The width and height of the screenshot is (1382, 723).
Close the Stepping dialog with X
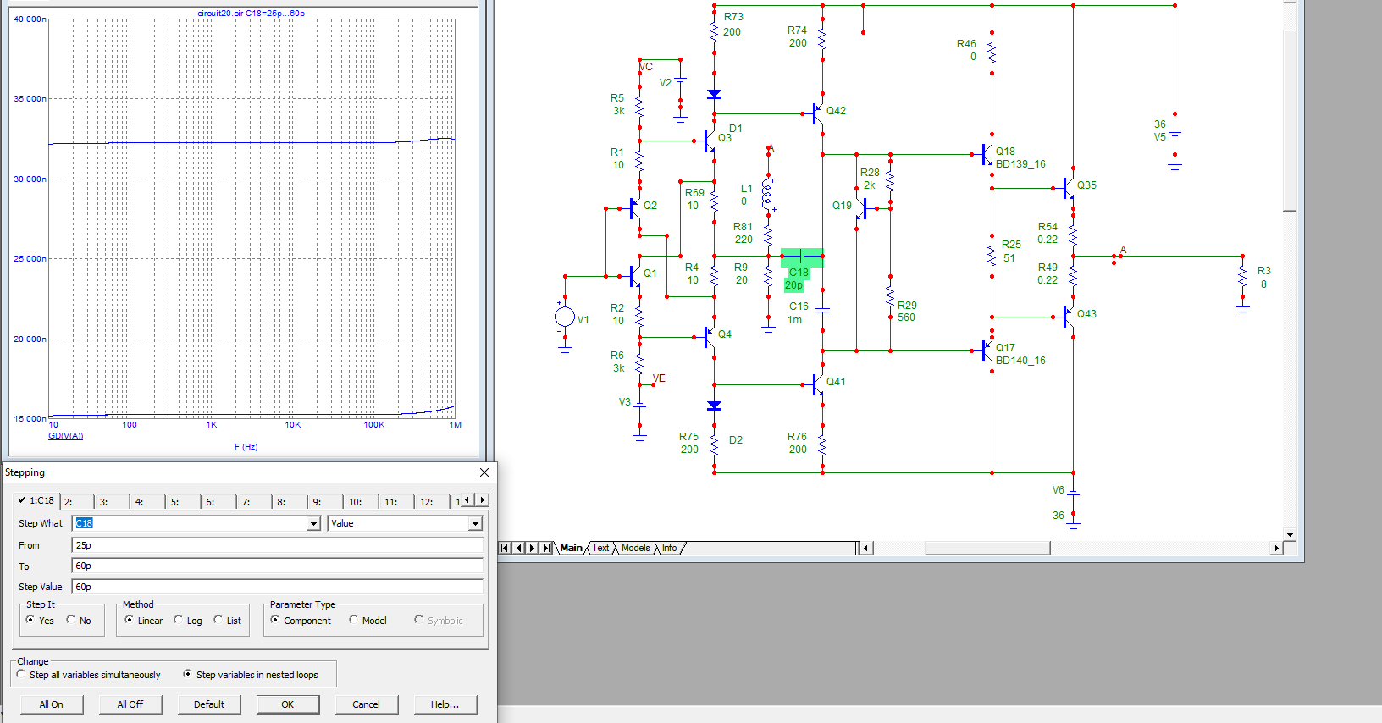click(484, 472)
